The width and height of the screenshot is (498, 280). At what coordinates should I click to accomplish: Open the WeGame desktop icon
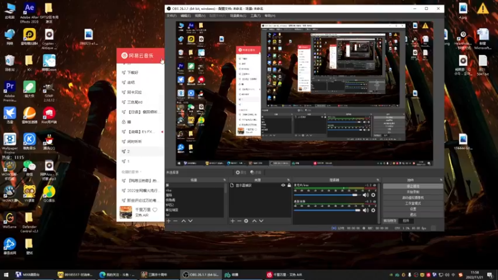coord(10,220)
